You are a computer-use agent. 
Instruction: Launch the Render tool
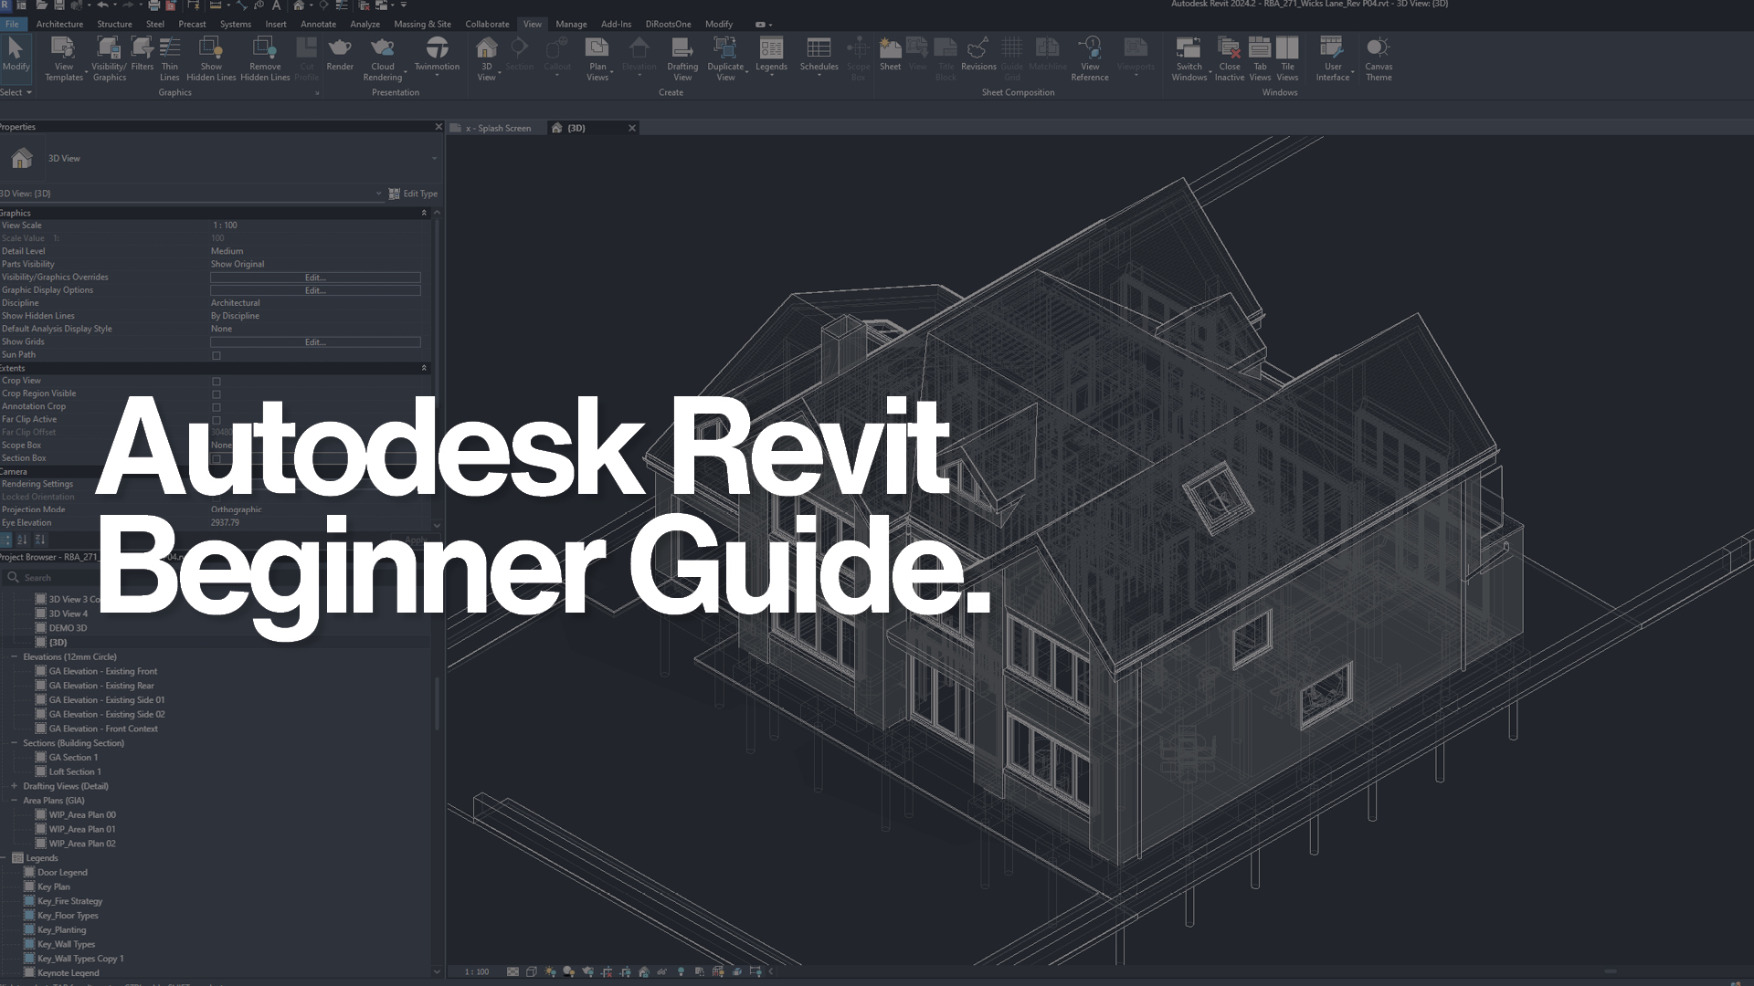click(x=339, y=57)
